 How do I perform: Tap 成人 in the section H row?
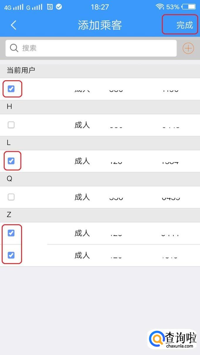point(82,125)
